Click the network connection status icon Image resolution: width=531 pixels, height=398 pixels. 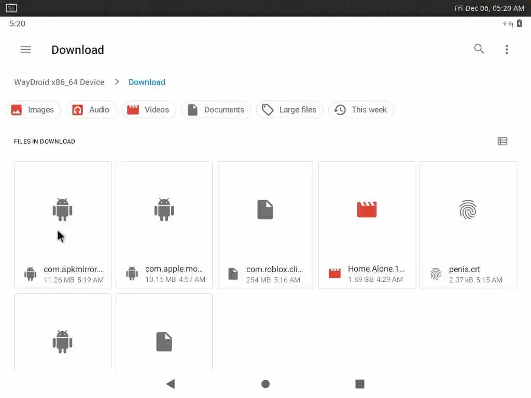[x=508, y=23]
